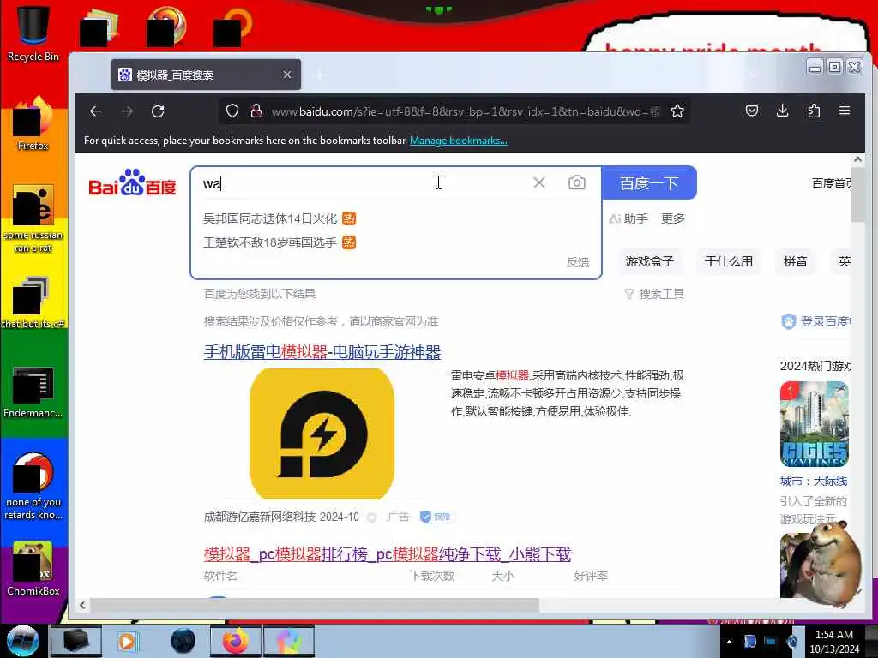Close the 模拟器_百度搜索 tab
The height and width of the screenshot is (658, 878).
[x=286, y=75]
